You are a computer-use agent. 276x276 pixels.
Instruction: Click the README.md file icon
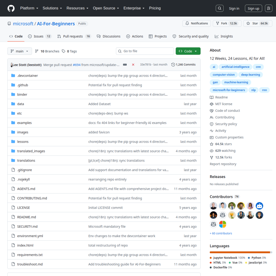click(x=13, y=217)
